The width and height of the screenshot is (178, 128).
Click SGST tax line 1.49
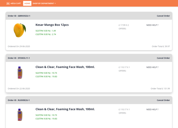point(46,31)
